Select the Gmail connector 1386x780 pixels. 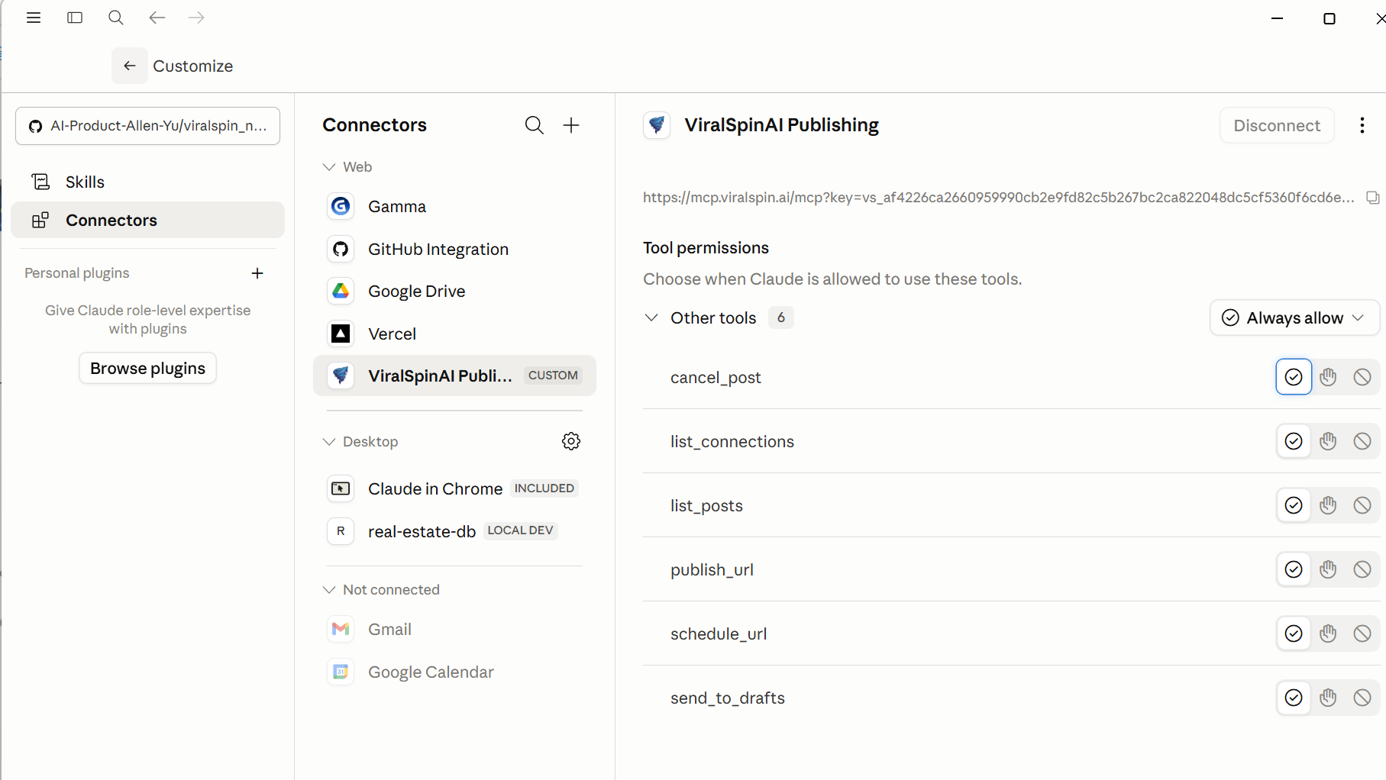click(454, 629)
